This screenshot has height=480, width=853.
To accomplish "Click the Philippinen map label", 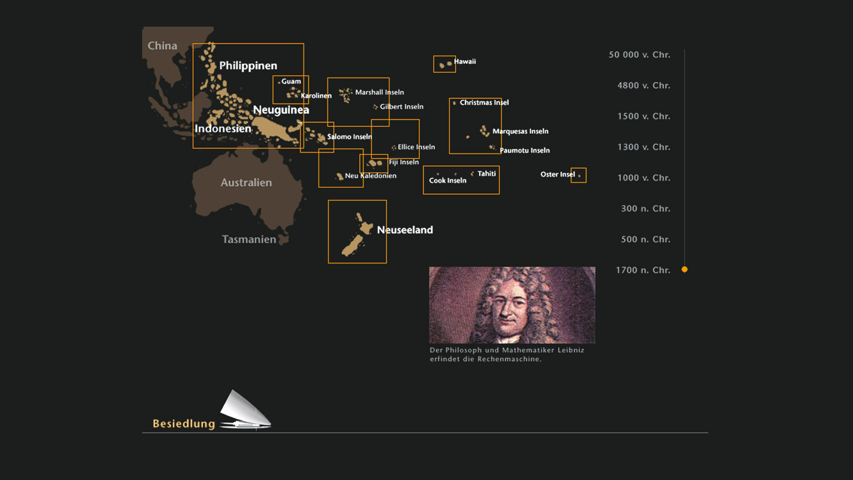I will 248,66.
